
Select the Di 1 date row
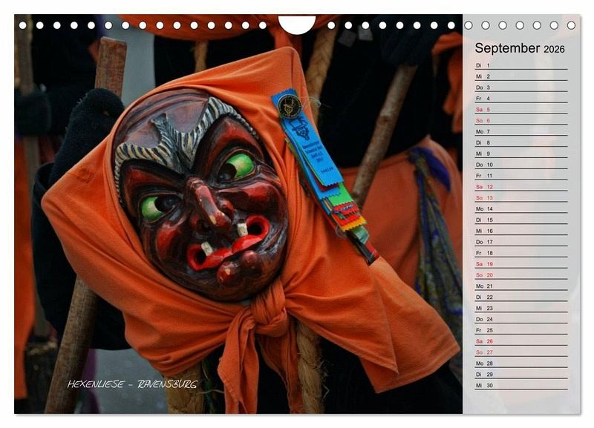520,65
